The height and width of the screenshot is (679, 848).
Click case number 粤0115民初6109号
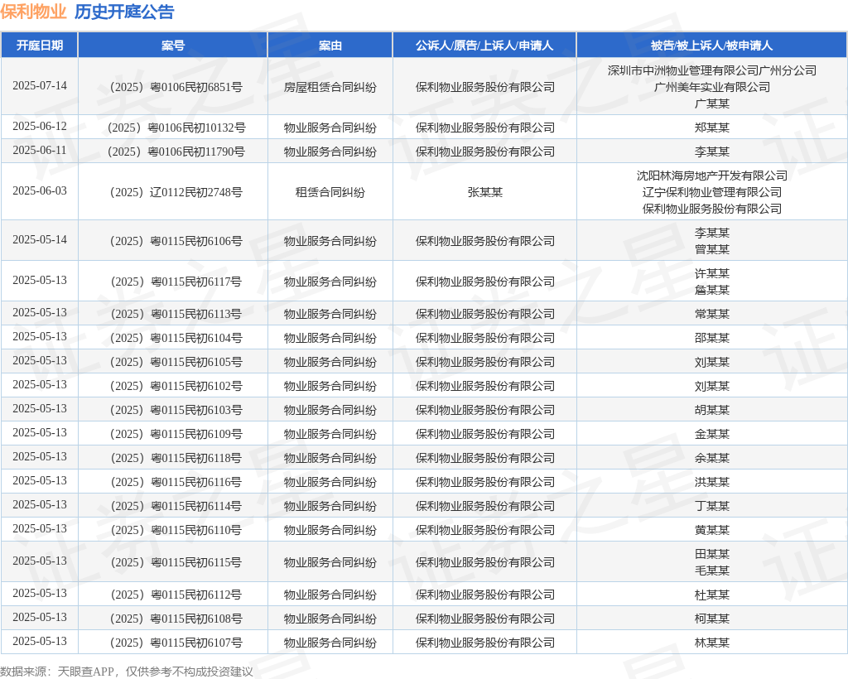[176, 434]
